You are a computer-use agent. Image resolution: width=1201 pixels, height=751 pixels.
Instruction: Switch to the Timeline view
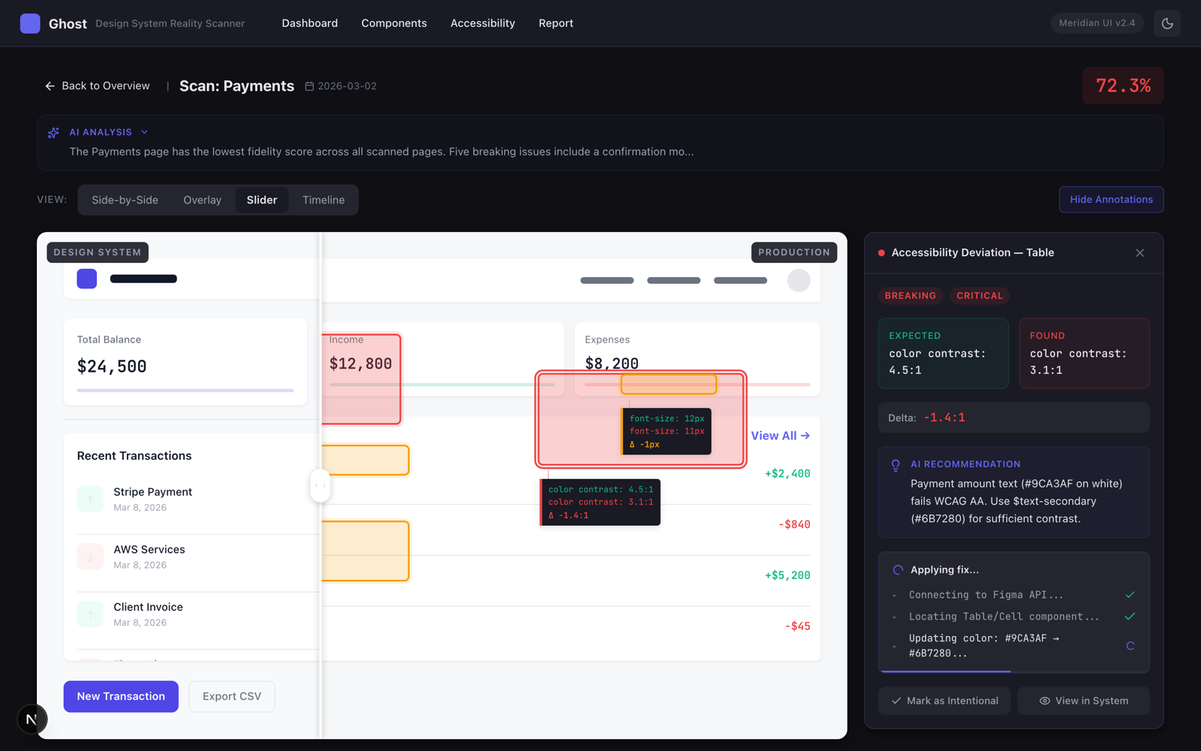click(324, 201)
